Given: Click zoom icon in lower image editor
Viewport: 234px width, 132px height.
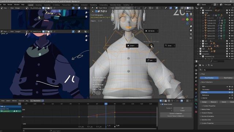Looking at the screenshot, I should (86, 36).
